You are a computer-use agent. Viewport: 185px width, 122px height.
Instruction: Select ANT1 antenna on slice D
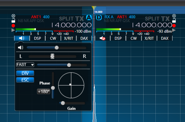[x=122, y=17]
